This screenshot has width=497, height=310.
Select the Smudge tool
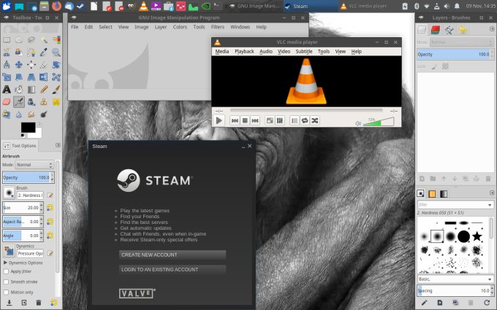coord(31,115)
